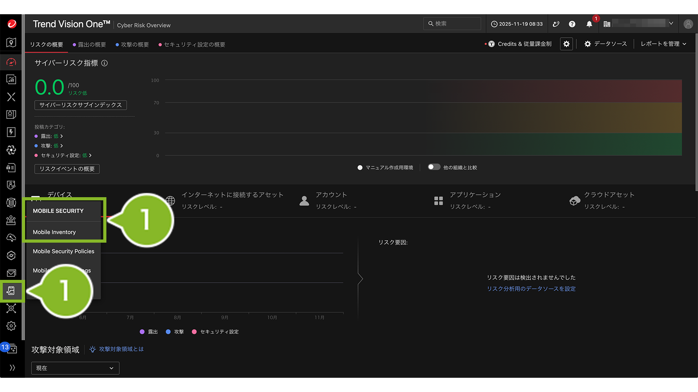Open the リスク分析用のデータソースを設定 link

click(531, 289)
